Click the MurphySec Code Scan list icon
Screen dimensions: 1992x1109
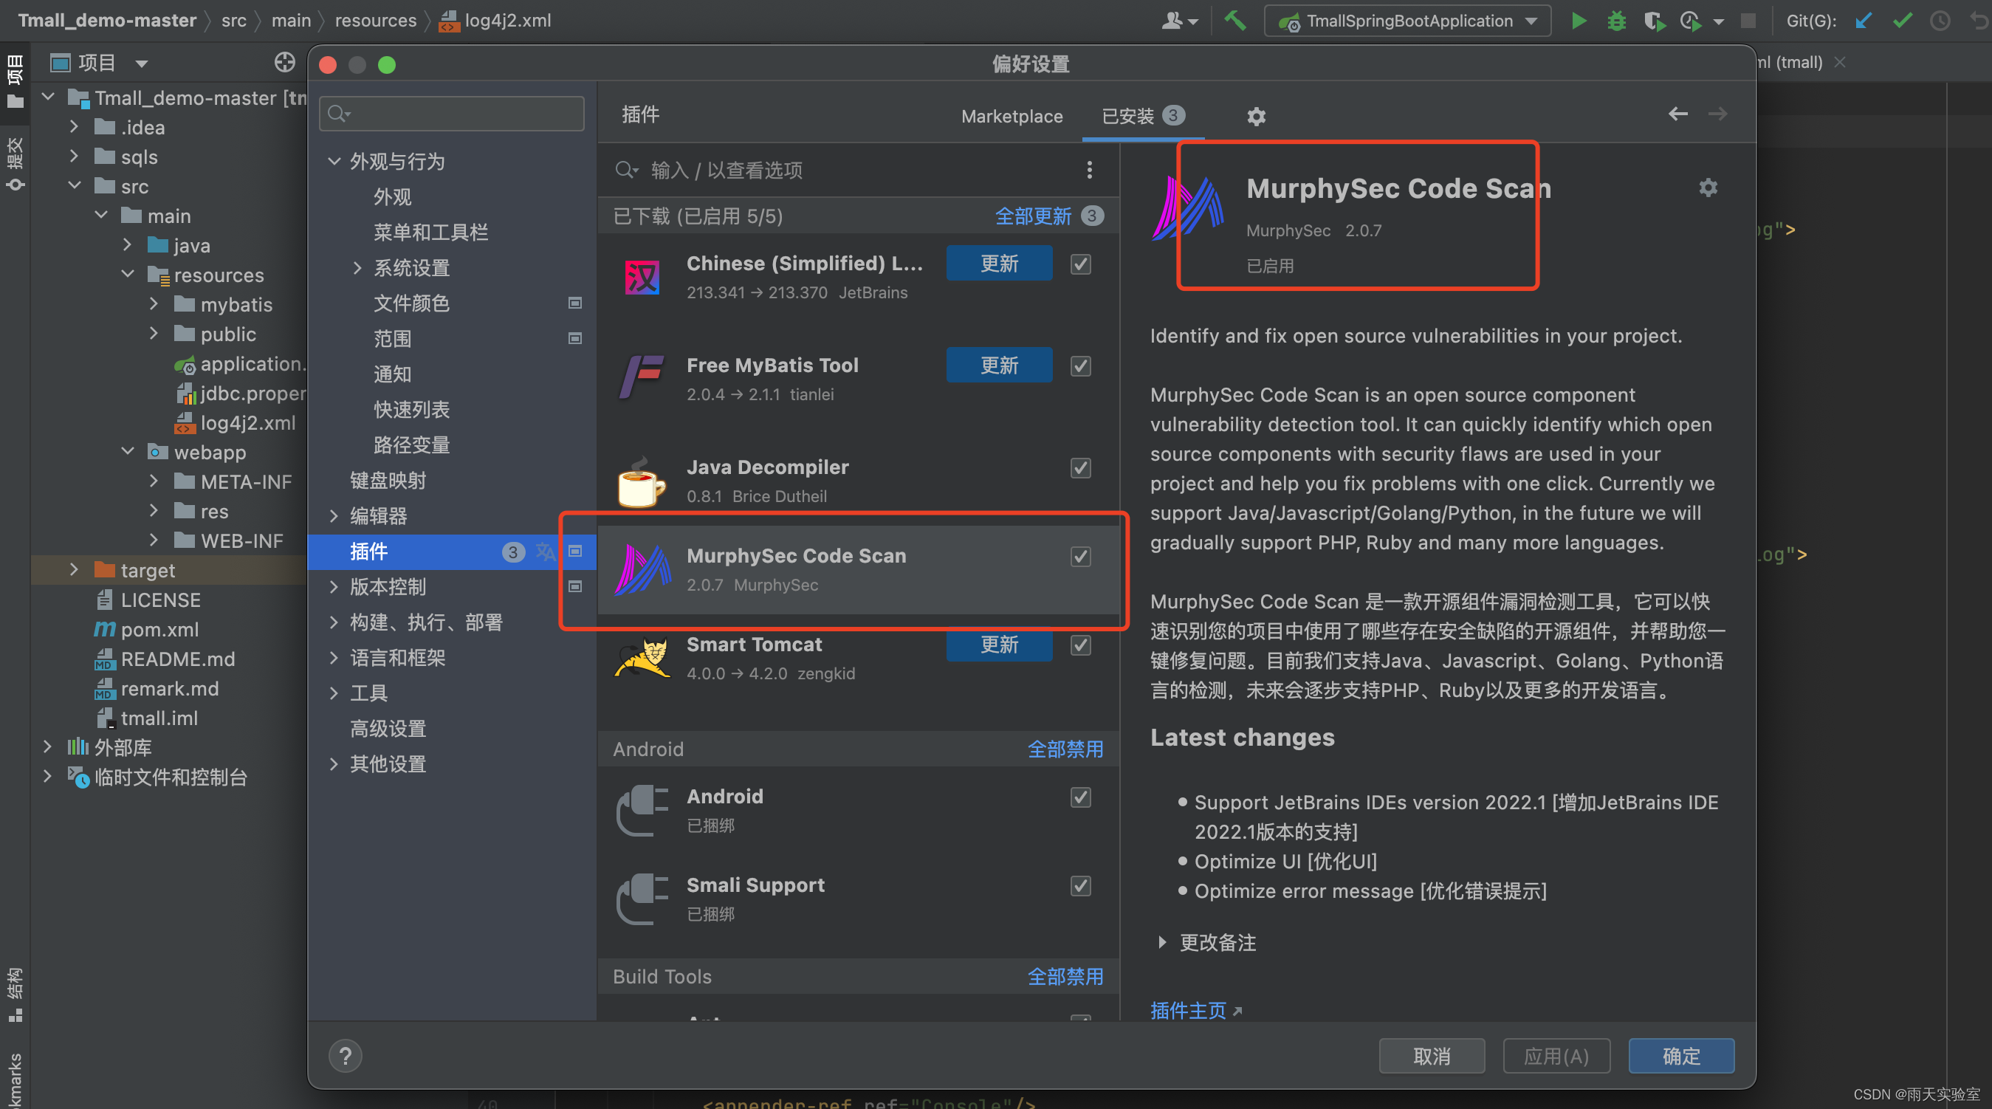pyautogui.click(x=642, y=570)
